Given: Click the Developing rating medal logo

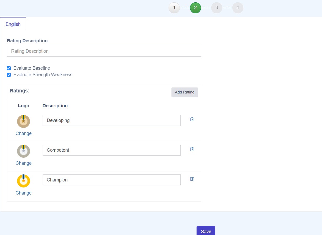Looking at the screenshot, I should [x=23, y=121].
